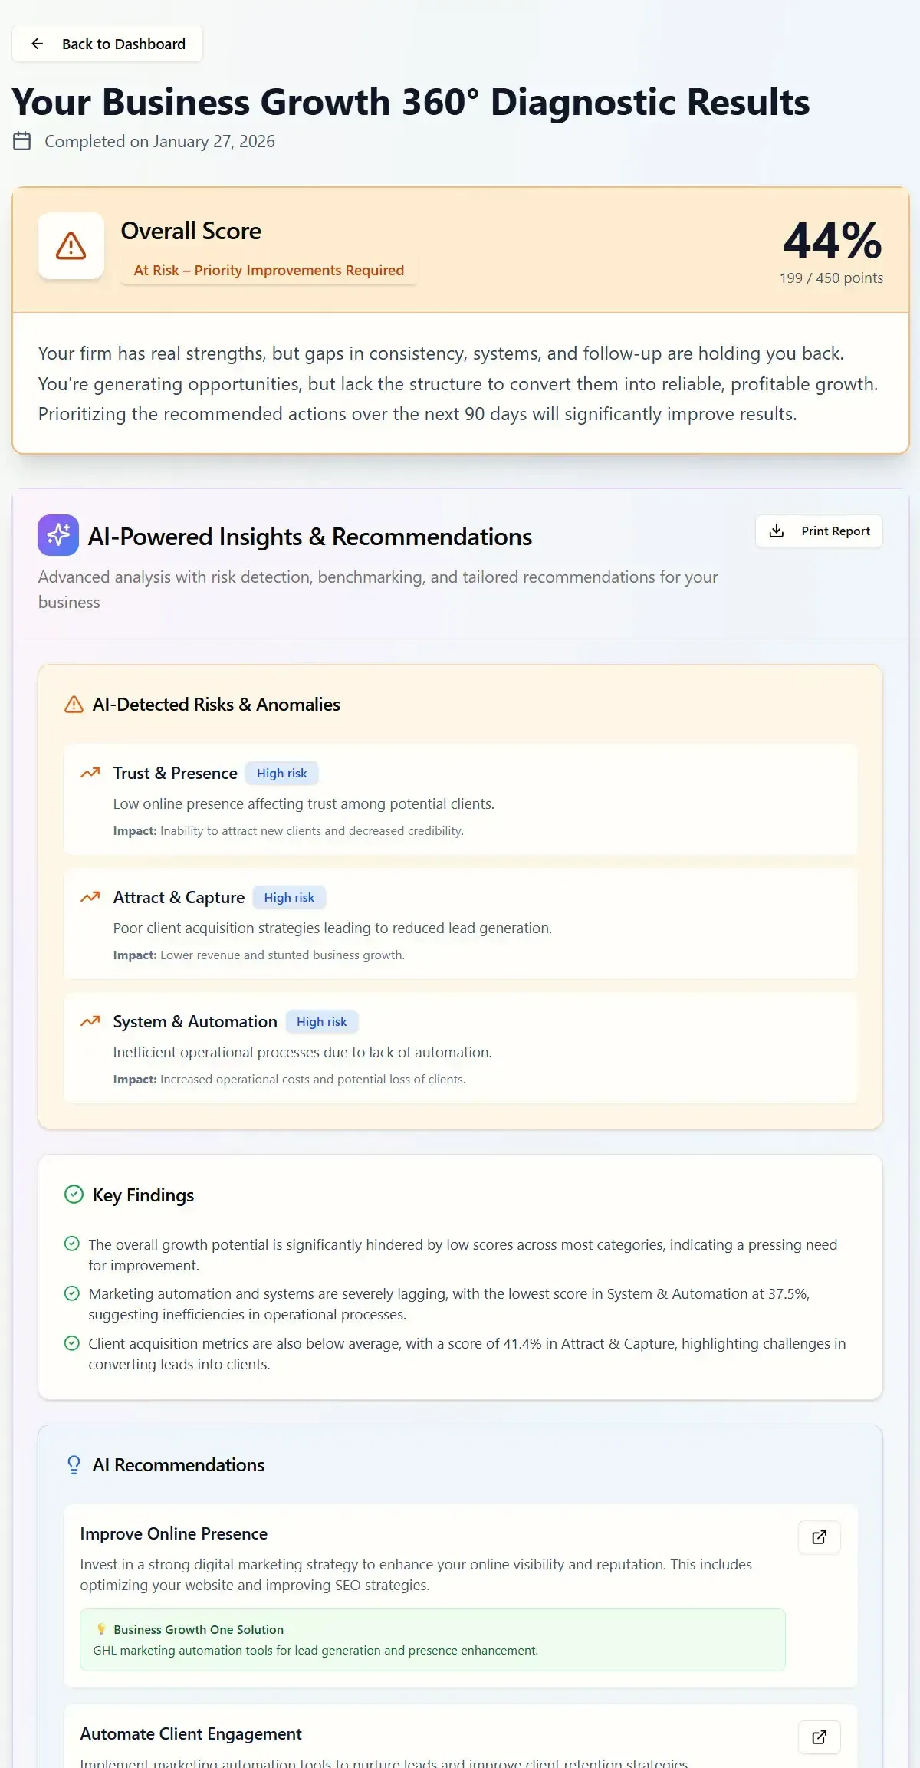
Task: Click the trend arrow beside Attract & Capture
Action: point(90,897)
